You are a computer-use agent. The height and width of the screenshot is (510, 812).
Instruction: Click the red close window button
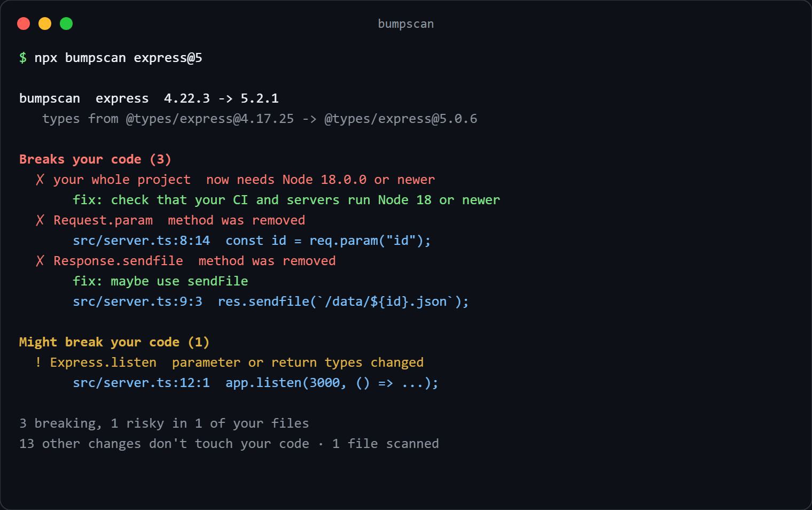[x=24, y=24]
